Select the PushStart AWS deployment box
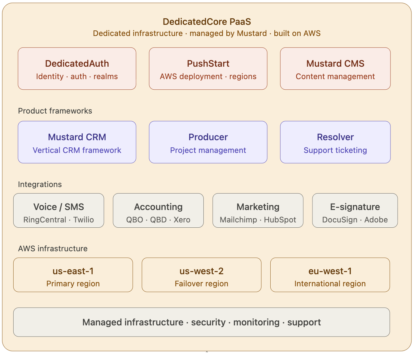 point(208,69)
